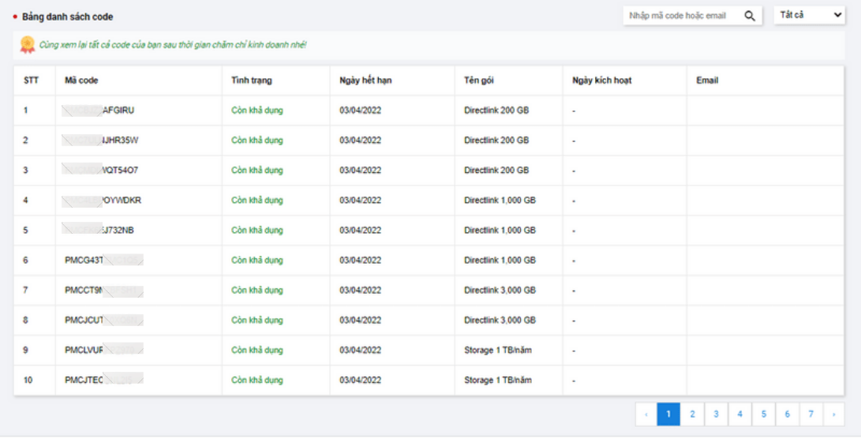The width and height of the screenshot is (861, 439).
Task: Click the "Tình trạng" column header
Action: tap(252, 81)
